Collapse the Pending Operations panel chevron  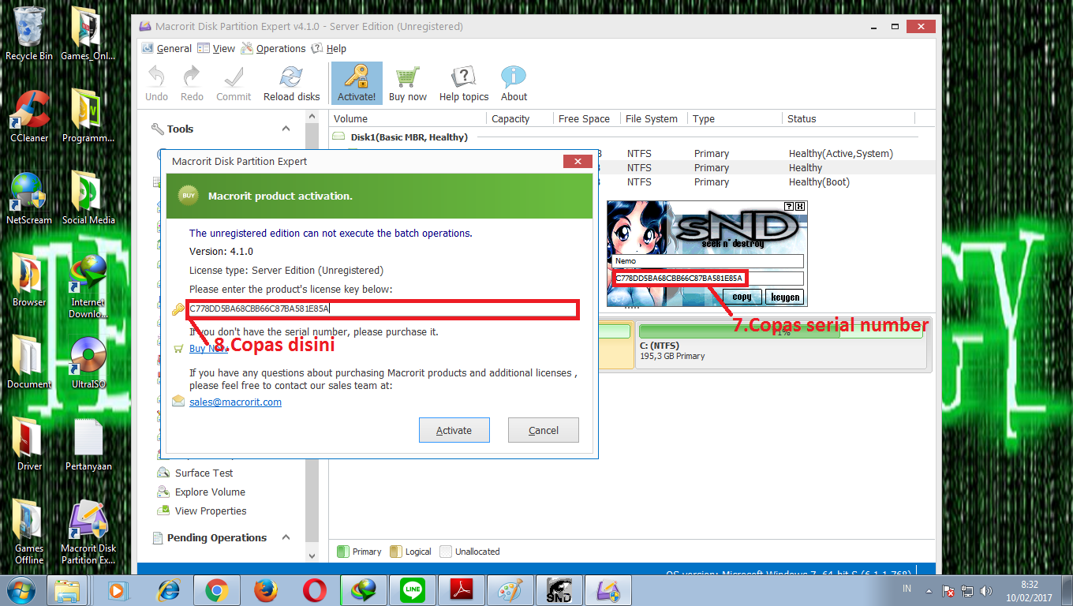pyautogui.click(x=286, y=537)
